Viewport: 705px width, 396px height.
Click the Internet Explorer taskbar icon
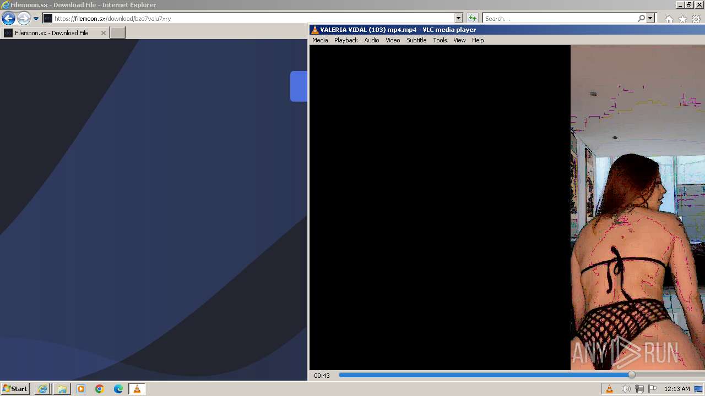pyautogui.click(x=42, y=389)
